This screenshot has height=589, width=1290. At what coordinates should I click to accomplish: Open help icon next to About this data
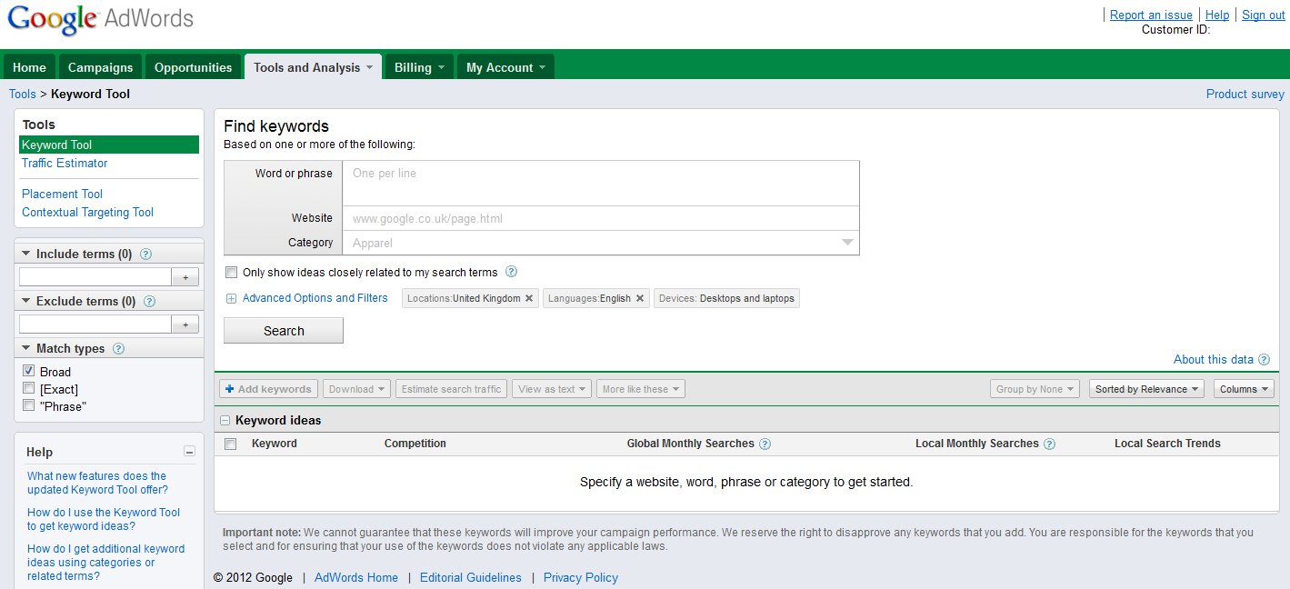[1264, 360]
